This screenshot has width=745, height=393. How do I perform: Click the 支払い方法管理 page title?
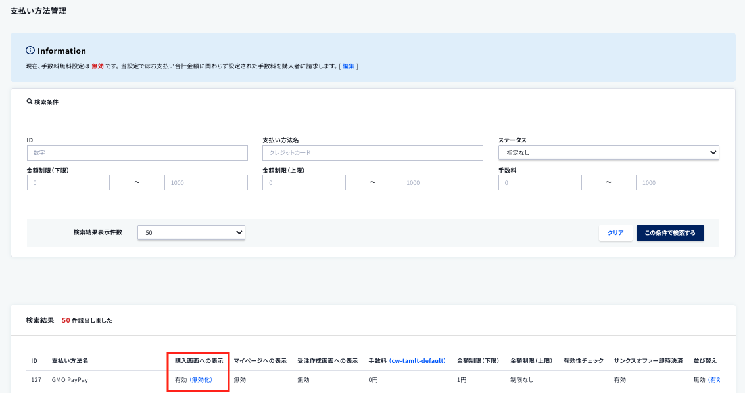tap(39, 11)
